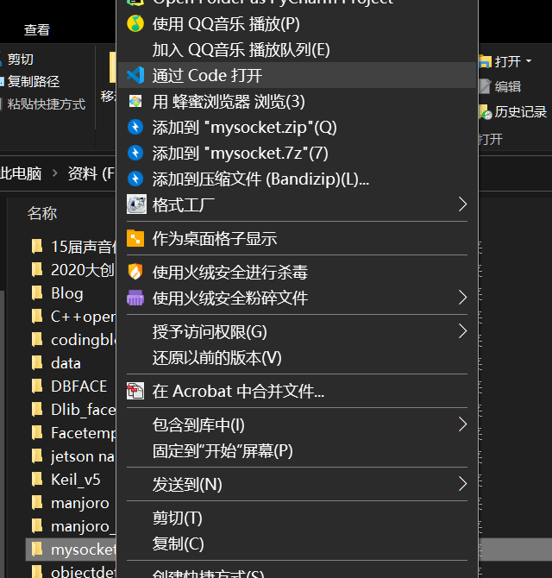
Task: Select the C++open folder row
Action: (72, 317)
